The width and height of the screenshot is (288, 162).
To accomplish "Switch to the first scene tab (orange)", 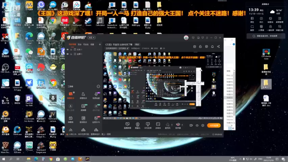I will pos(72,44).
